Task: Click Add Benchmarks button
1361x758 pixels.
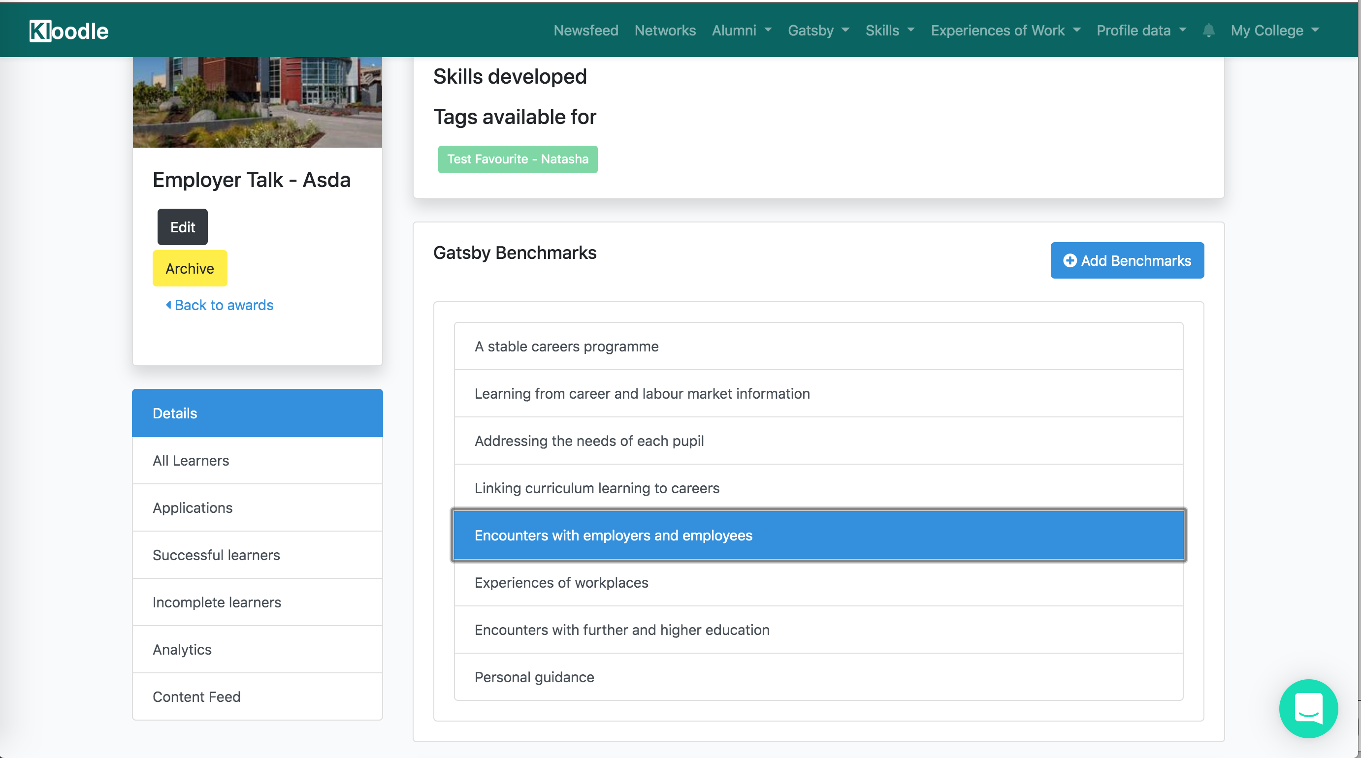Action: pyautogui.click(x=1127, y=260)
